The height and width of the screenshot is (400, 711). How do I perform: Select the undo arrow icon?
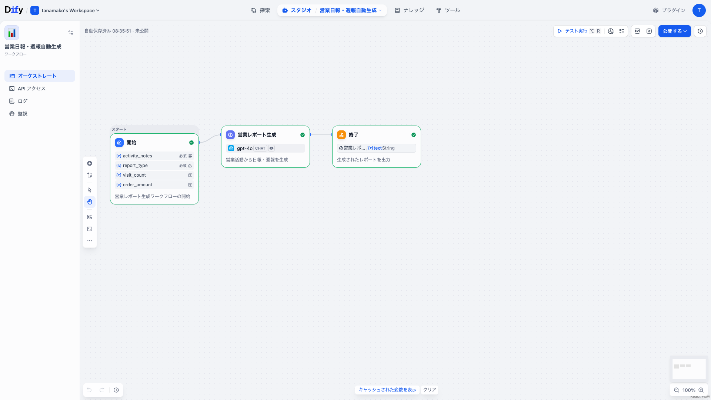pos(89,390)
